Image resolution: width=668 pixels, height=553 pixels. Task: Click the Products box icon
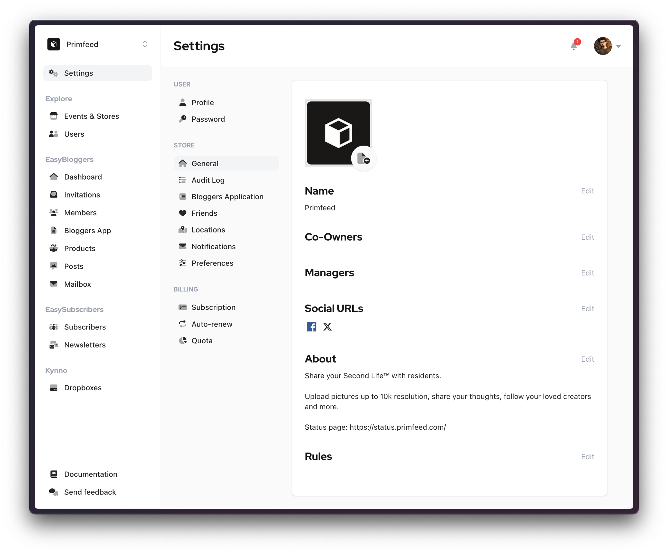pos(53,248)
